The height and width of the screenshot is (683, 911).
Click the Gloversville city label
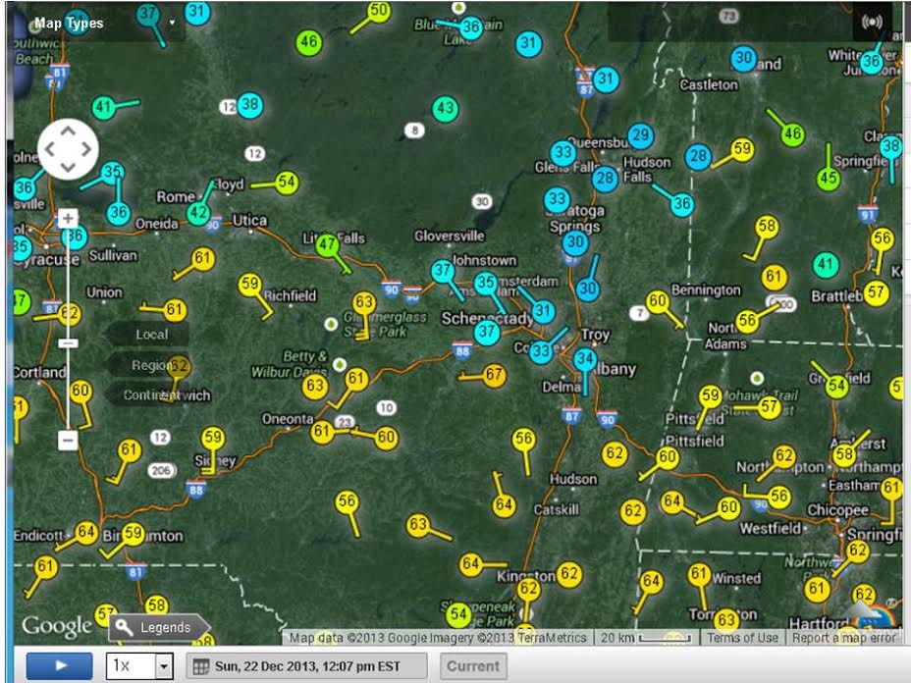click(449, 236)
